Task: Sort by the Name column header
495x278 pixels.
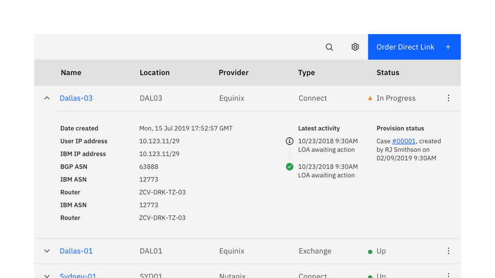Action: 71,73
